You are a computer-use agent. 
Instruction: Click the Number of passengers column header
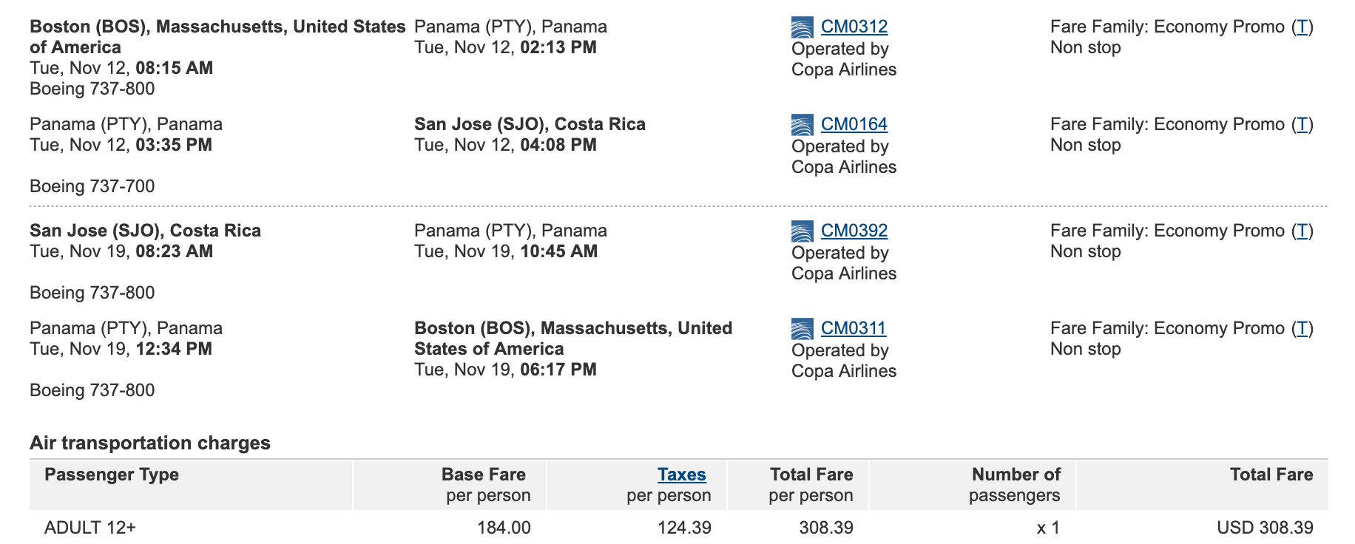(x=1015, y=484)
